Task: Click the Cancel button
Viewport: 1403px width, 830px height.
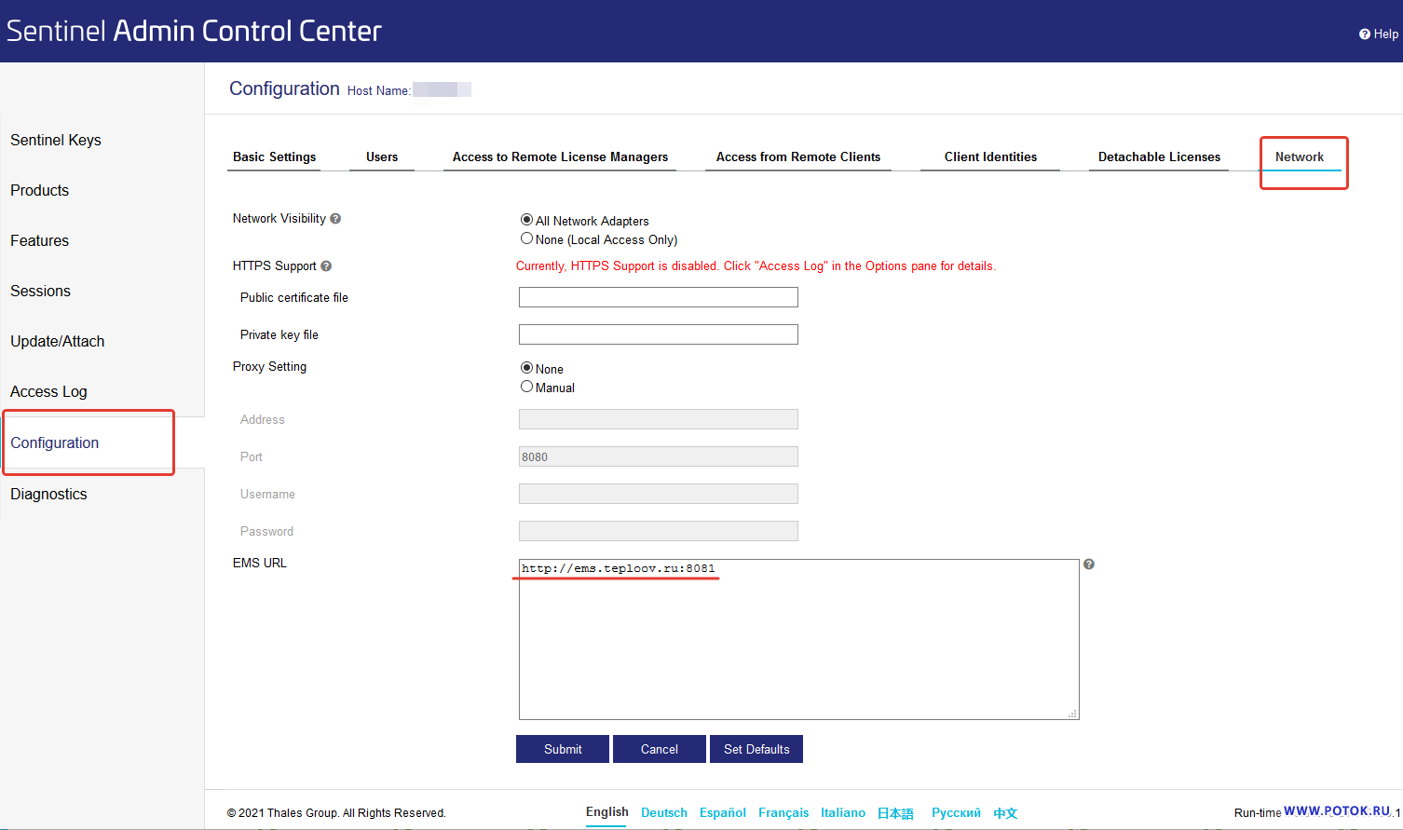Action: click(x=660, y=749)
